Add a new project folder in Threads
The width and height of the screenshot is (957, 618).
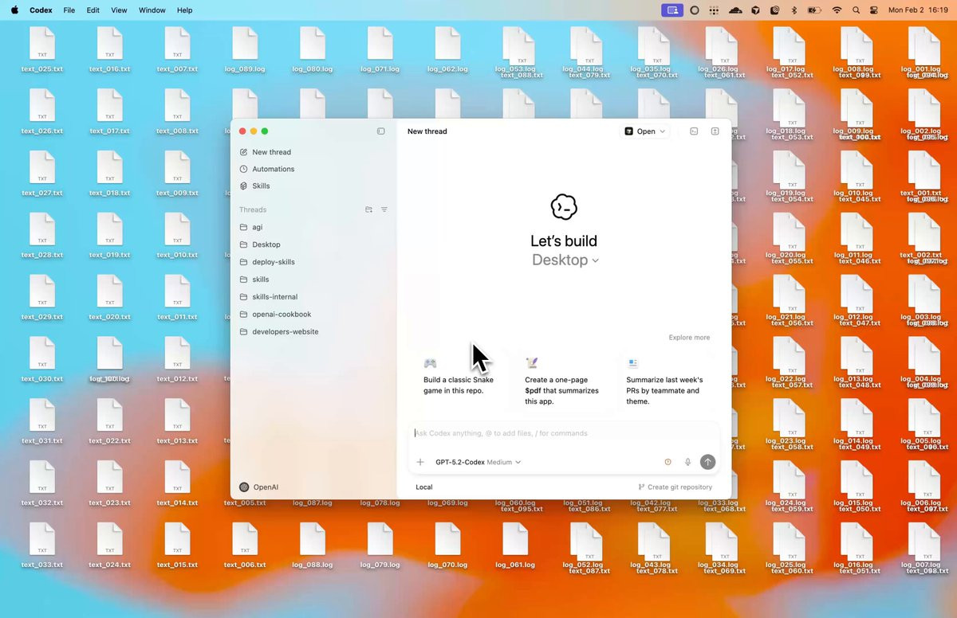point(368,209)
